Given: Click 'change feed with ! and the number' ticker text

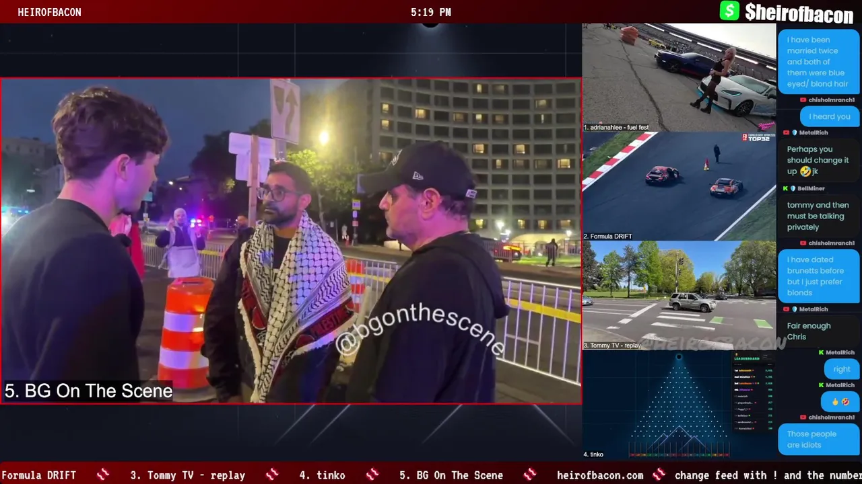Looking at the screenshot, I should tap(768, 475).
